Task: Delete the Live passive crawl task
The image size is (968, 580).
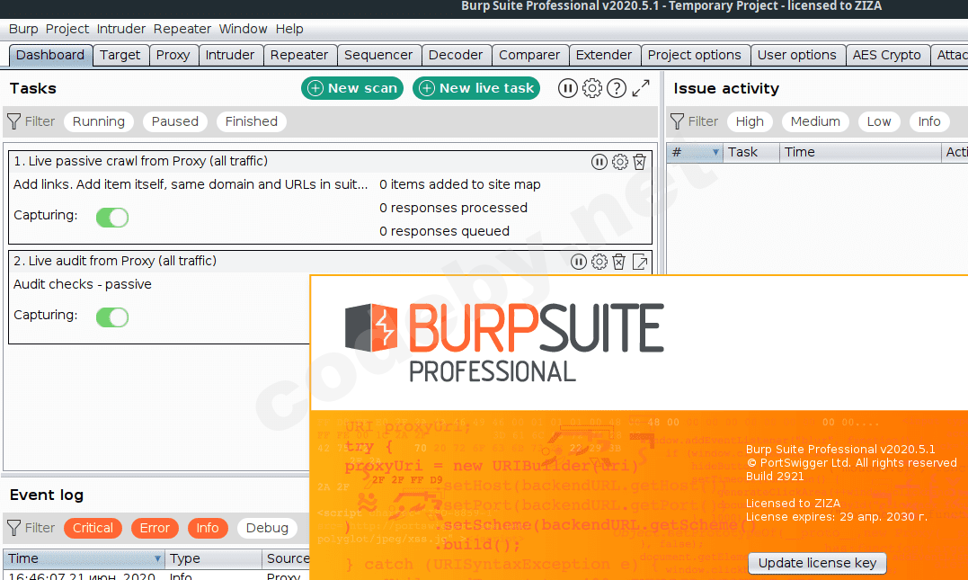Action: 640,162
